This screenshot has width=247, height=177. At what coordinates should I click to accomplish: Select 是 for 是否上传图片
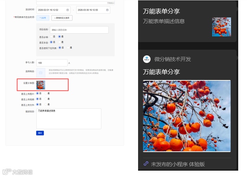tap(46, 93)
